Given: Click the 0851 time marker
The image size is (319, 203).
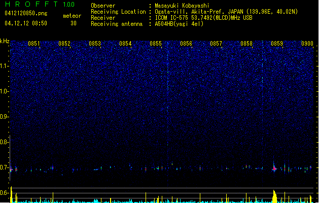Looking at the screenshot, I should tap(34, 44).
